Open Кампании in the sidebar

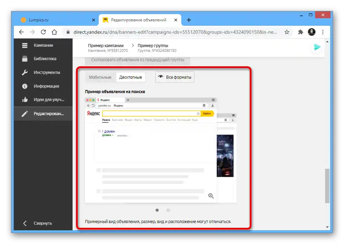point(43,45)
